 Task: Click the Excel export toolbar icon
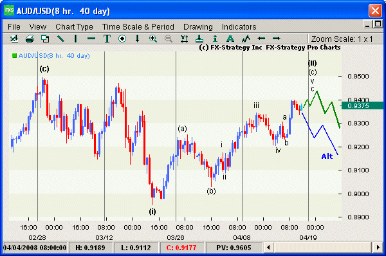pyautogui.click(x=14, y=39)
